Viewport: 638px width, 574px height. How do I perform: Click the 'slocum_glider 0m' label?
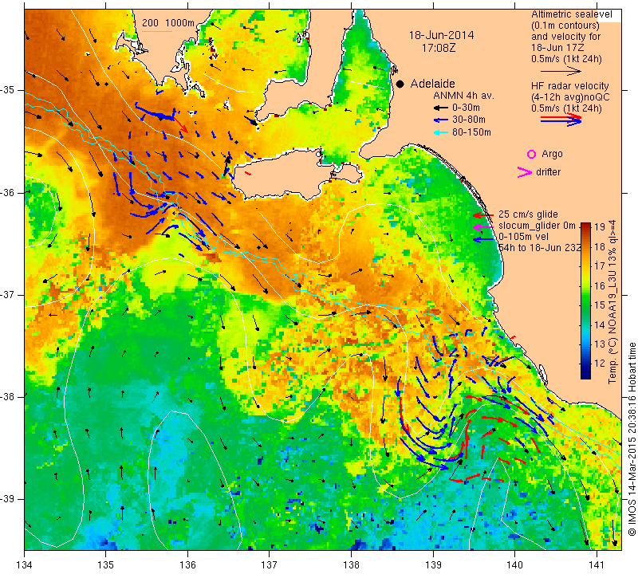click(537, 226)
